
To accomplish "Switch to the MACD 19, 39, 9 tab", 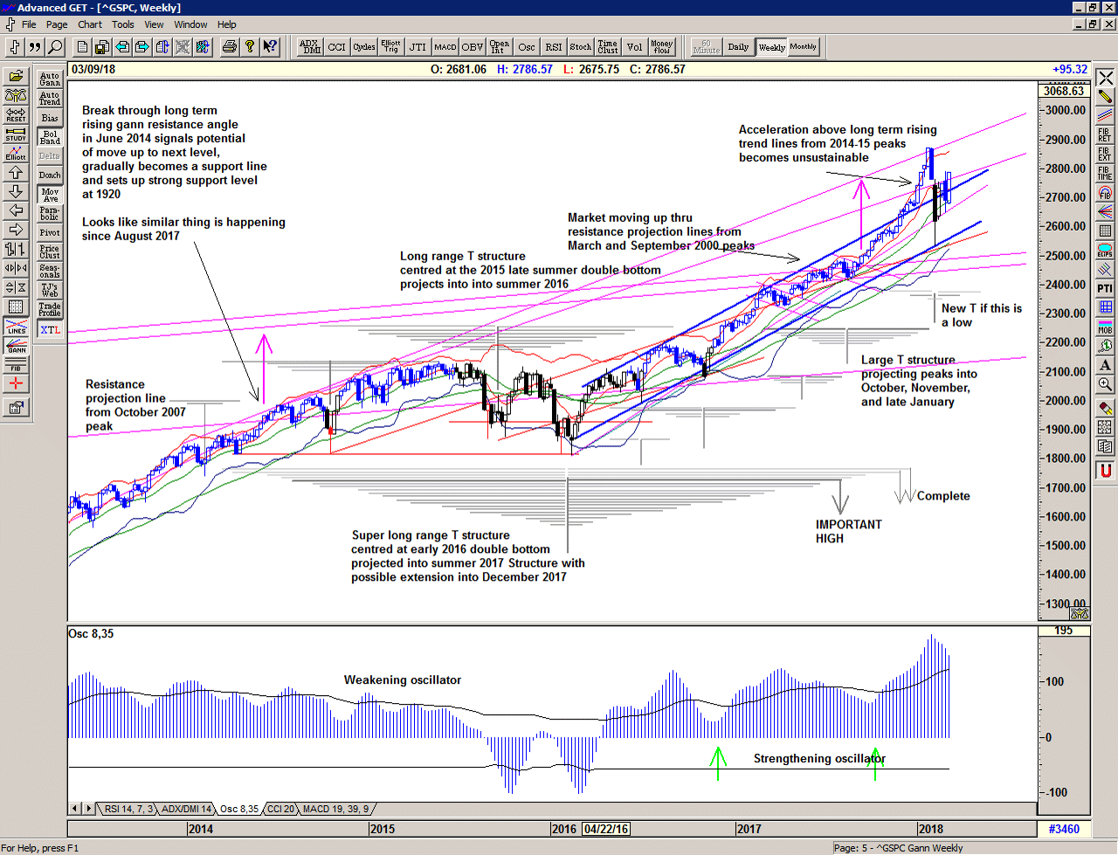I will [335, 809].
